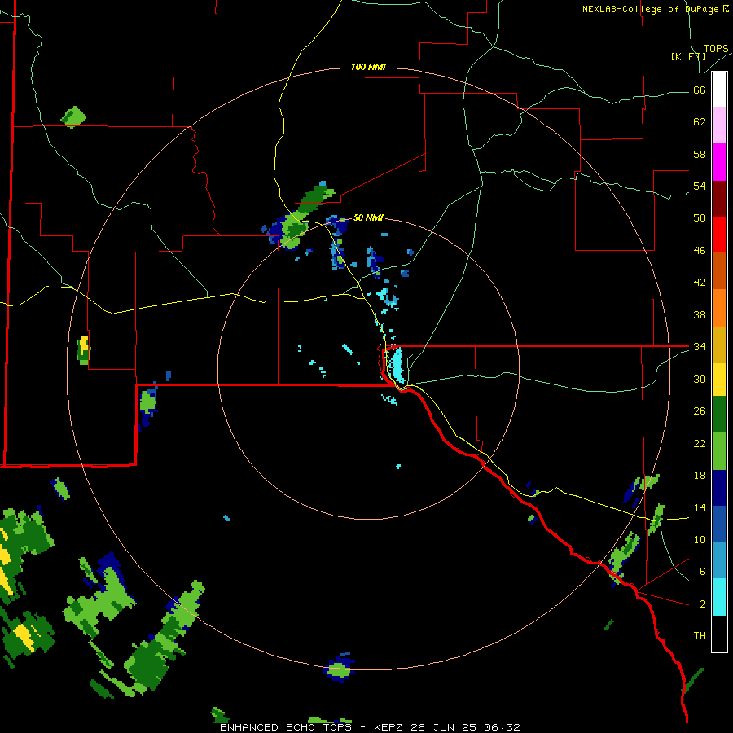
Task: Select the light sky-blue legend block
Action: pos(719,560)
